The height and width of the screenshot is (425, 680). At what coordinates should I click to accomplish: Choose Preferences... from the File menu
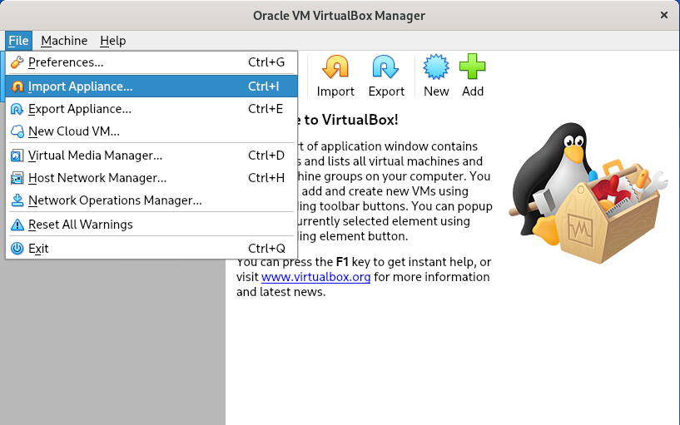(151, 62)
